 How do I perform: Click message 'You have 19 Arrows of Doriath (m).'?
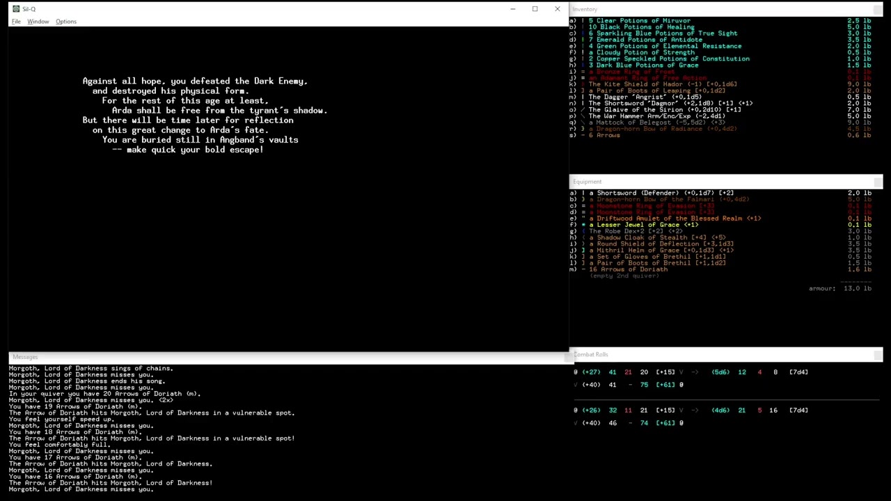[75, 406]
